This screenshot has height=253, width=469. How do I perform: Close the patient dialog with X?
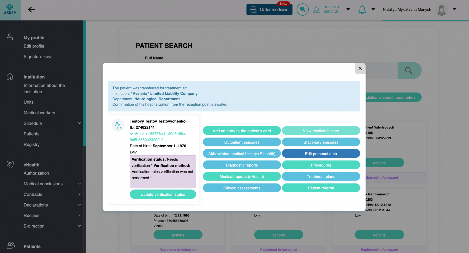tap(360, 68)
